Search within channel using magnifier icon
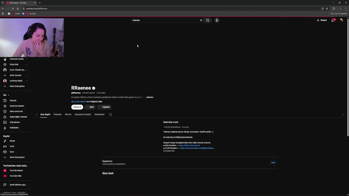This screenshot has height=196, width=349. coord(110,115)
